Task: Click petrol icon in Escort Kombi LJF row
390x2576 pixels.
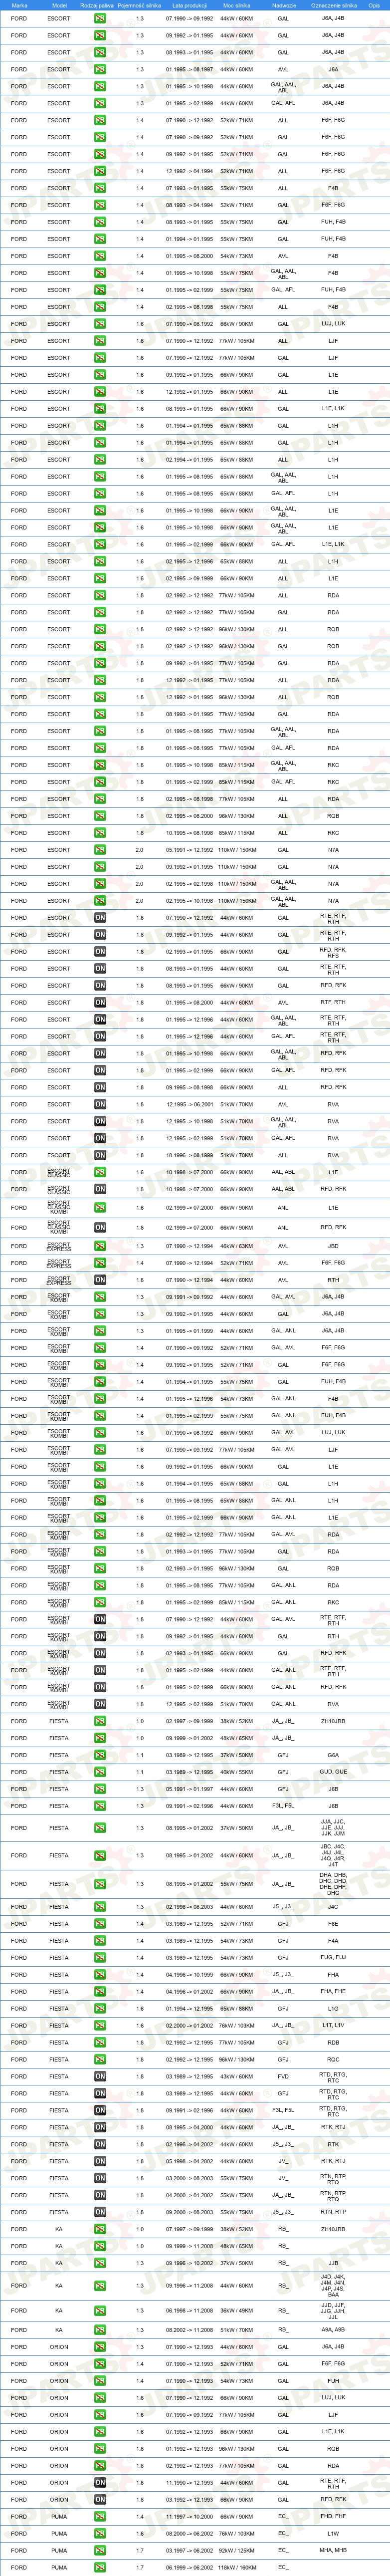Action: pyautogui.click(x=100, y=1449)
